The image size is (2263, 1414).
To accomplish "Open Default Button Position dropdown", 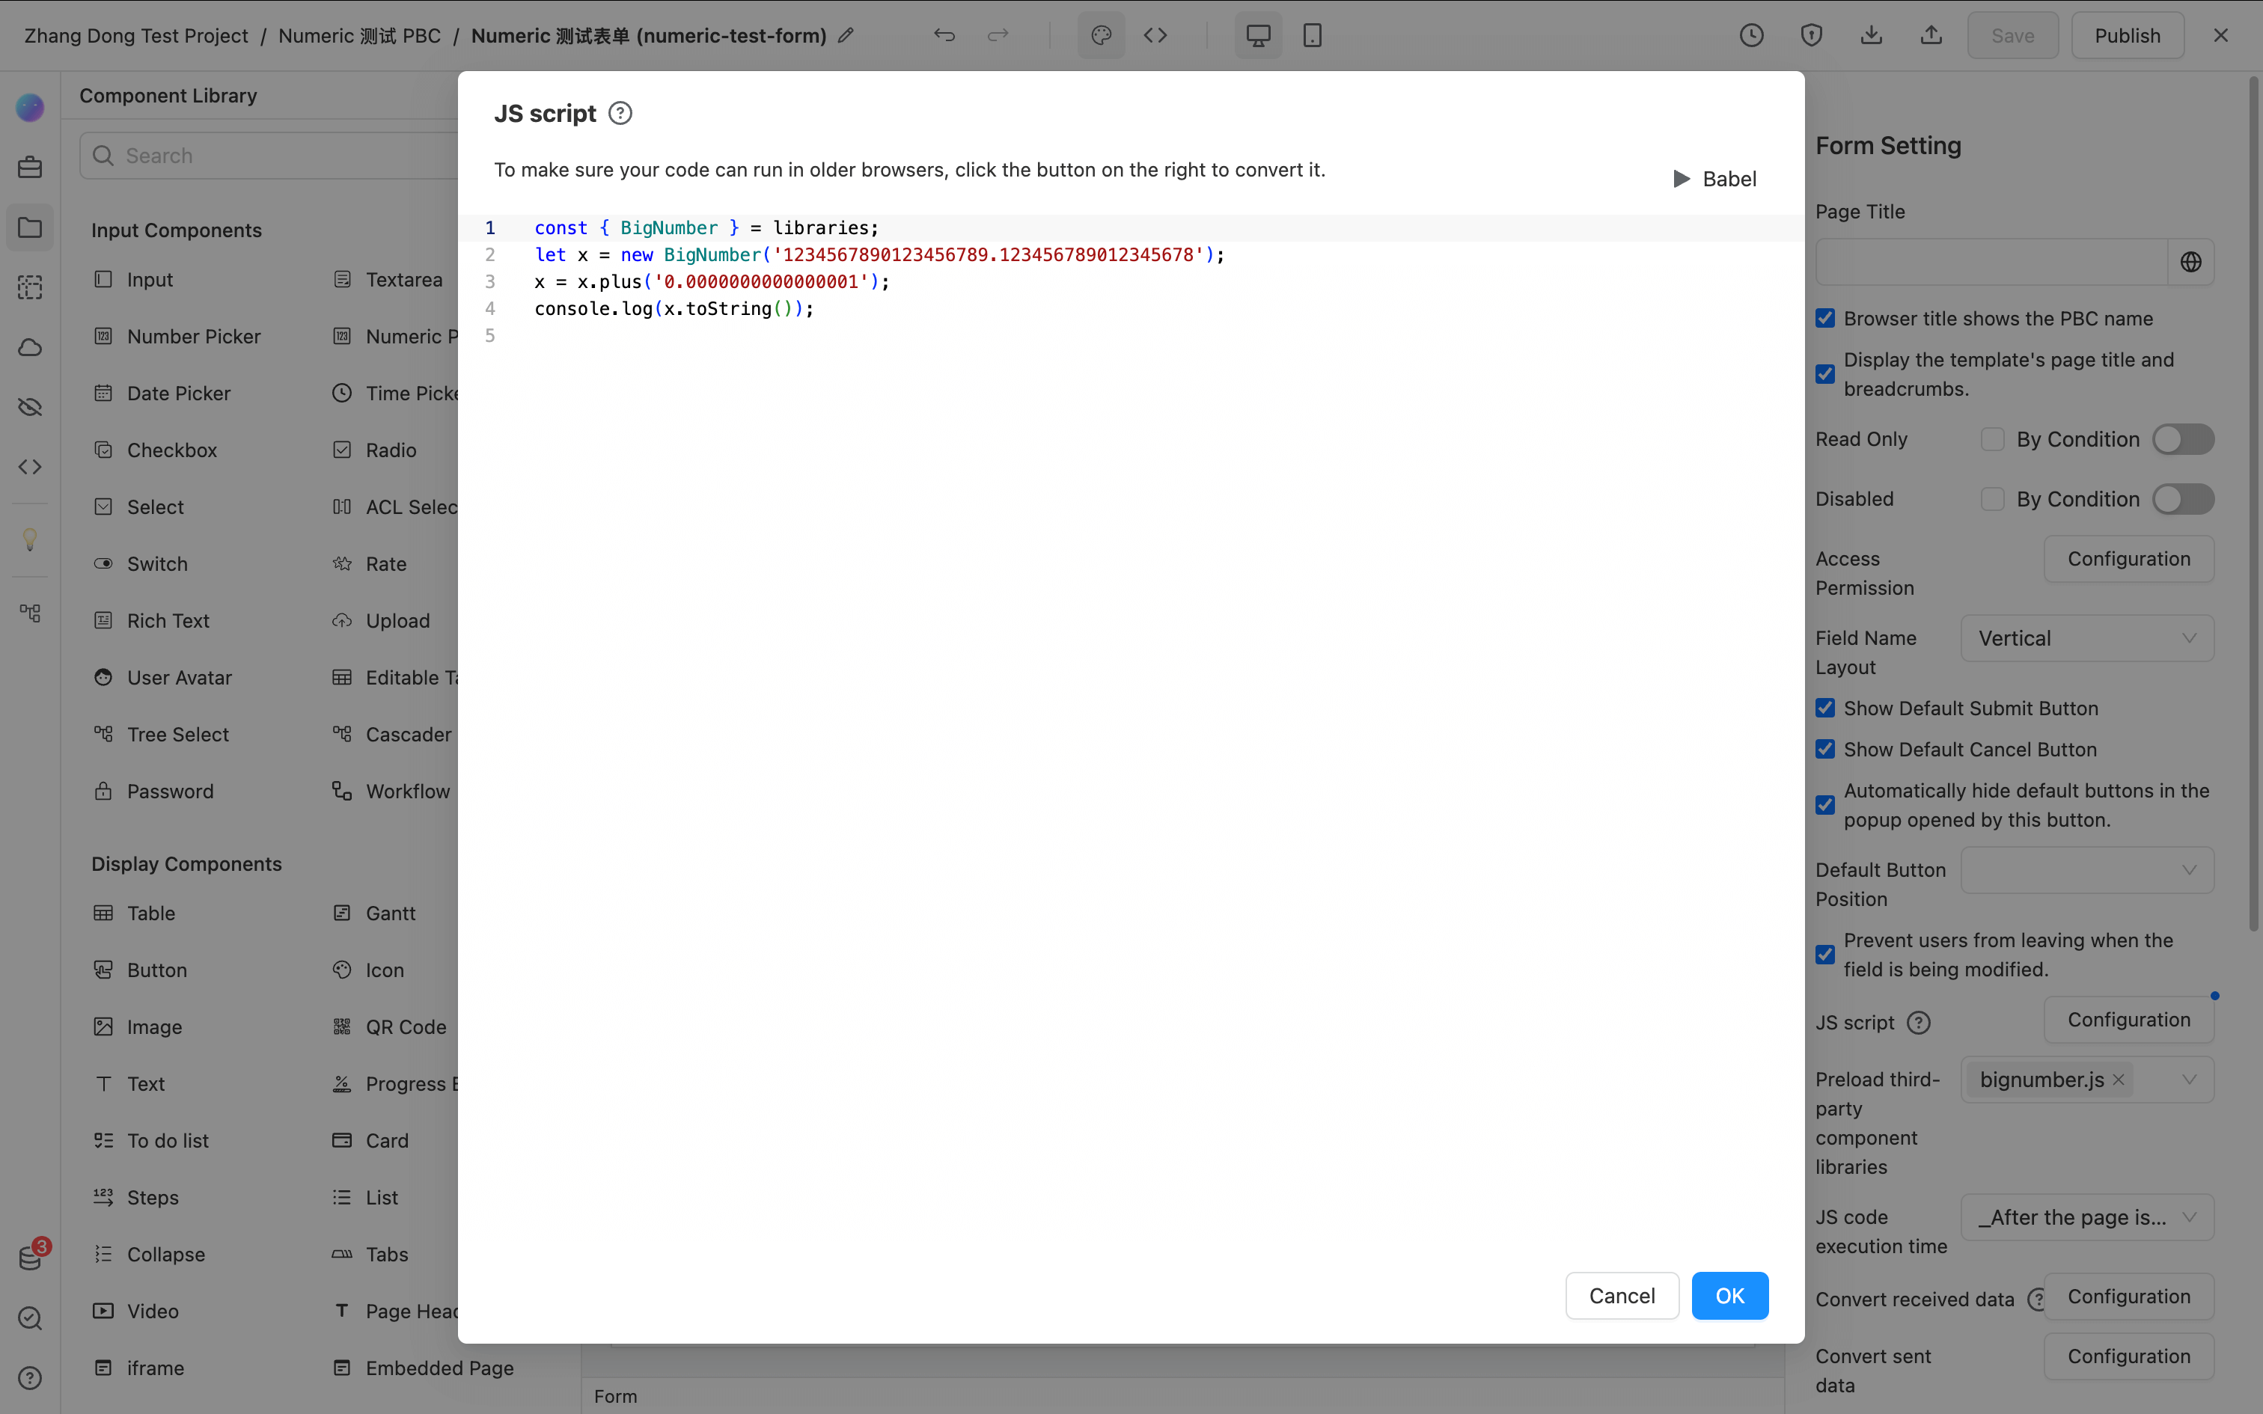I will (x=2087, y=869).
